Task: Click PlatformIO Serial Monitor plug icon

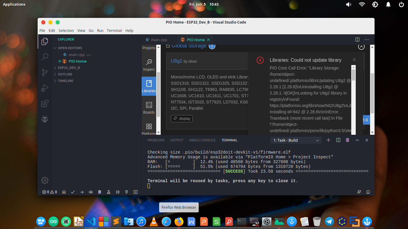Action: [127, 192]
